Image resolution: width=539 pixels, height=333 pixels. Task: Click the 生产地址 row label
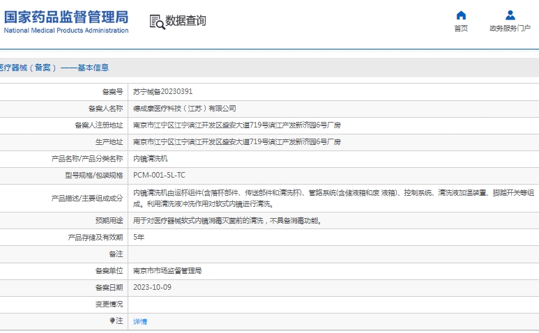(109, 142)
